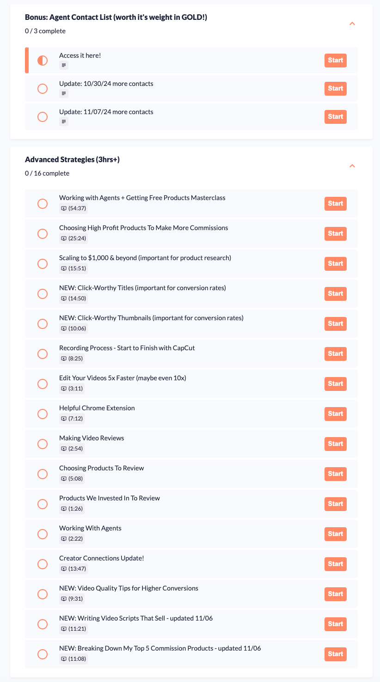Viewport: 380px width, 682px height.
Task: Click the video icon under Choosing Products To Review
Action: pos(64,479)
